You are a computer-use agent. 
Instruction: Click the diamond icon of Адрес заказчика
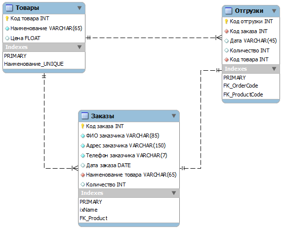82,145
